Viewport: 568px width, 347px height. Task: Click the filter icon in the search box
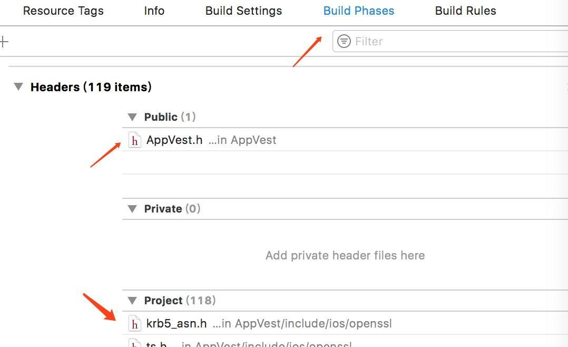click(344, 41)
